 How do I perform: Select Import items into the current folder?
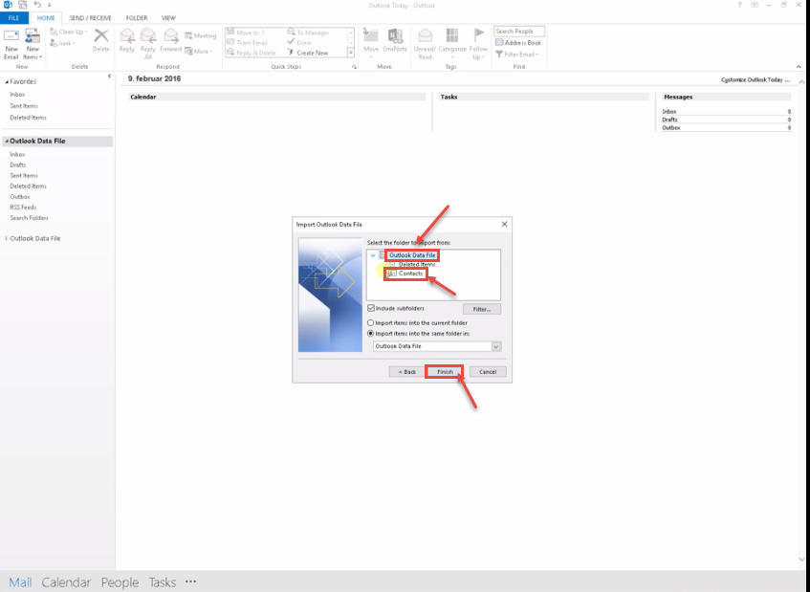(370, 323)
